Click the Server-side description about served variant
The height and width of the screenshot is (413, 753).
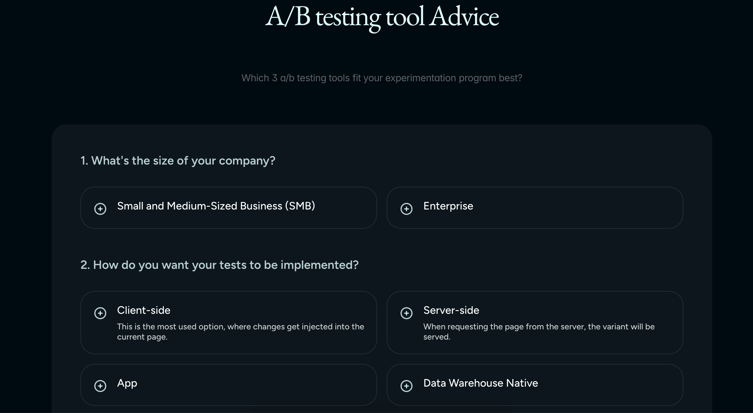coord(539,331)
